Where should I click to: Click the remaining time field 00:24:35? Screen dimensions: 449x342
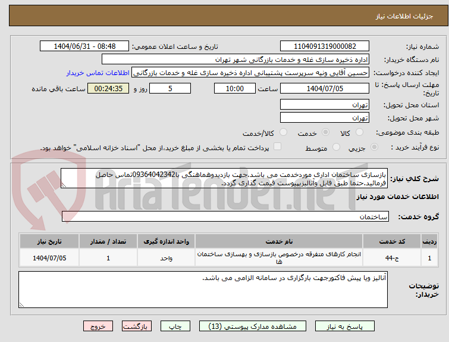point(108,88)
